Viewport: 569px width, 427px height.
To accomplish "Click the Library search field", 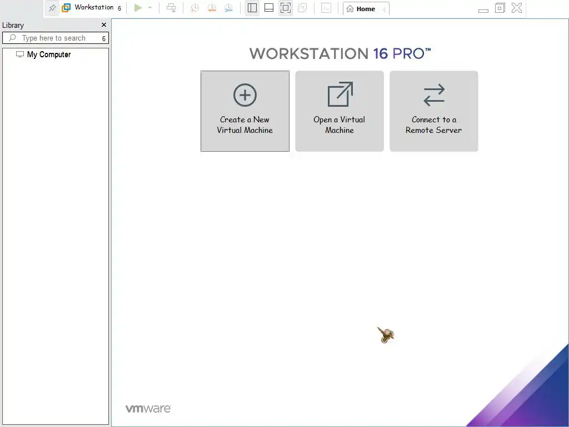I will (56, 38).
